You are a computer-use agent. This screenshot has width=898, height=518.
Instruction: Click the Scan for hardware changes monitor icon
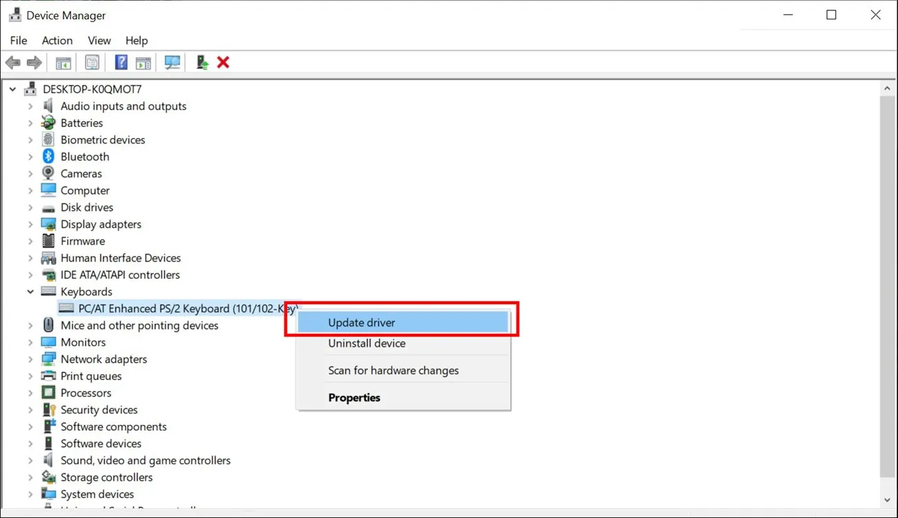click(172, 63)
